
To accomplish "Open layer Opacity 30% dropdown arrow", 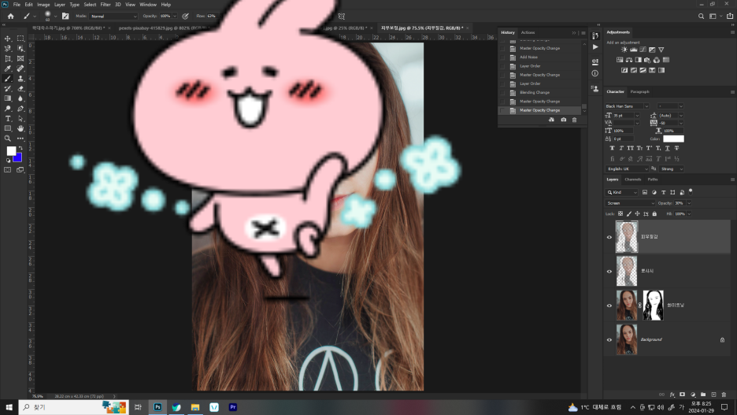I will click(x=689, y=203).
